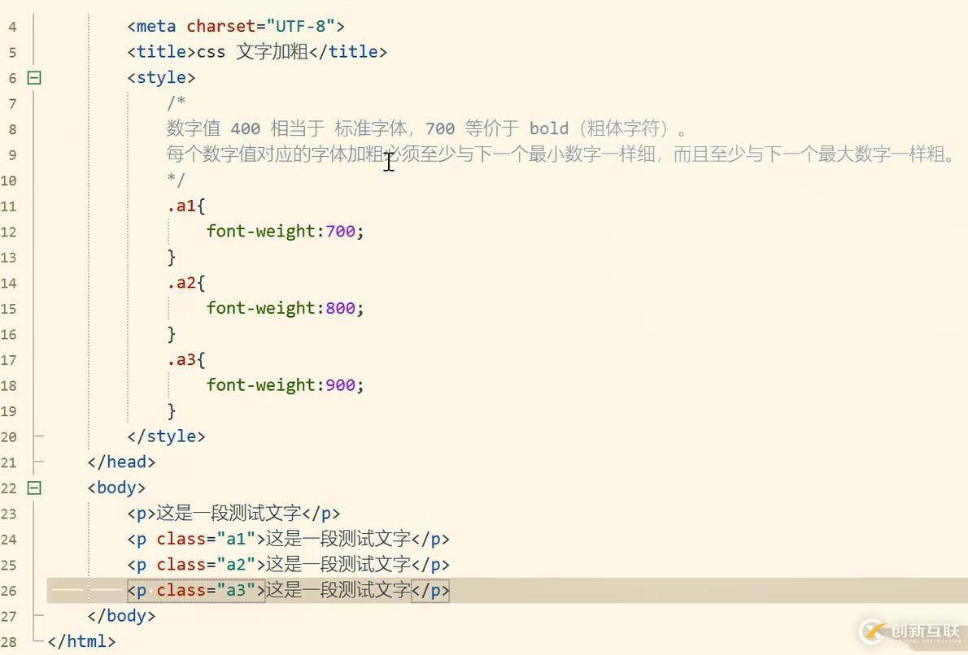968x655 pixels.
Task: Collapse the <body> block fold marker at line 22
Action: pyautogui.click(x=33, y=488)
